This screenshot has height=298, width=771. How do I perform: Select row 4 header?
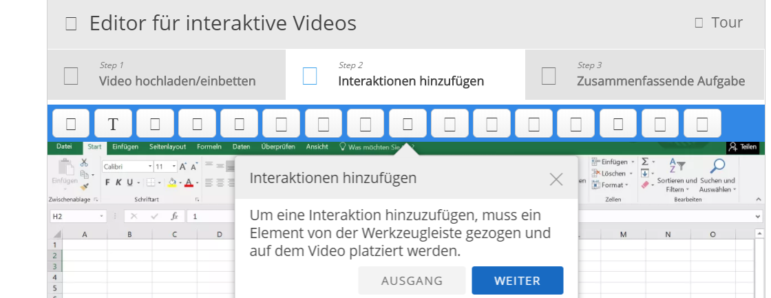coord(54,277)
